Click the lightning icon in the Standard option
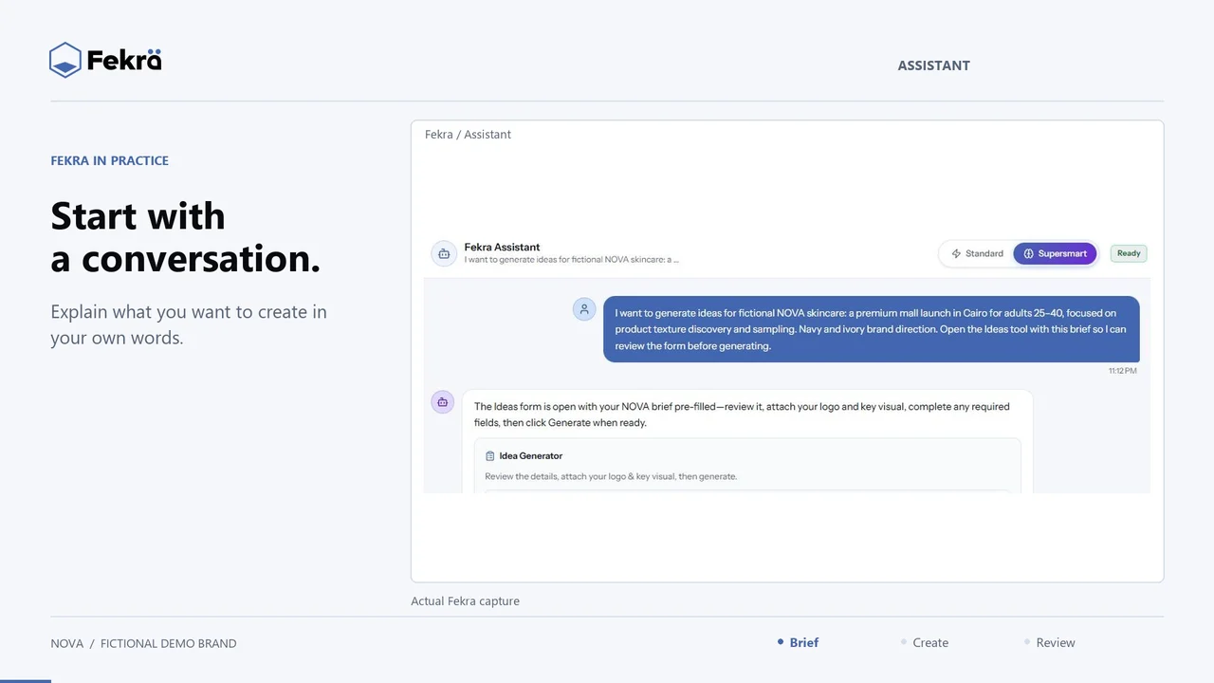Image resolution: width=1214 pixels, height=683 pixels. [956, 254]
